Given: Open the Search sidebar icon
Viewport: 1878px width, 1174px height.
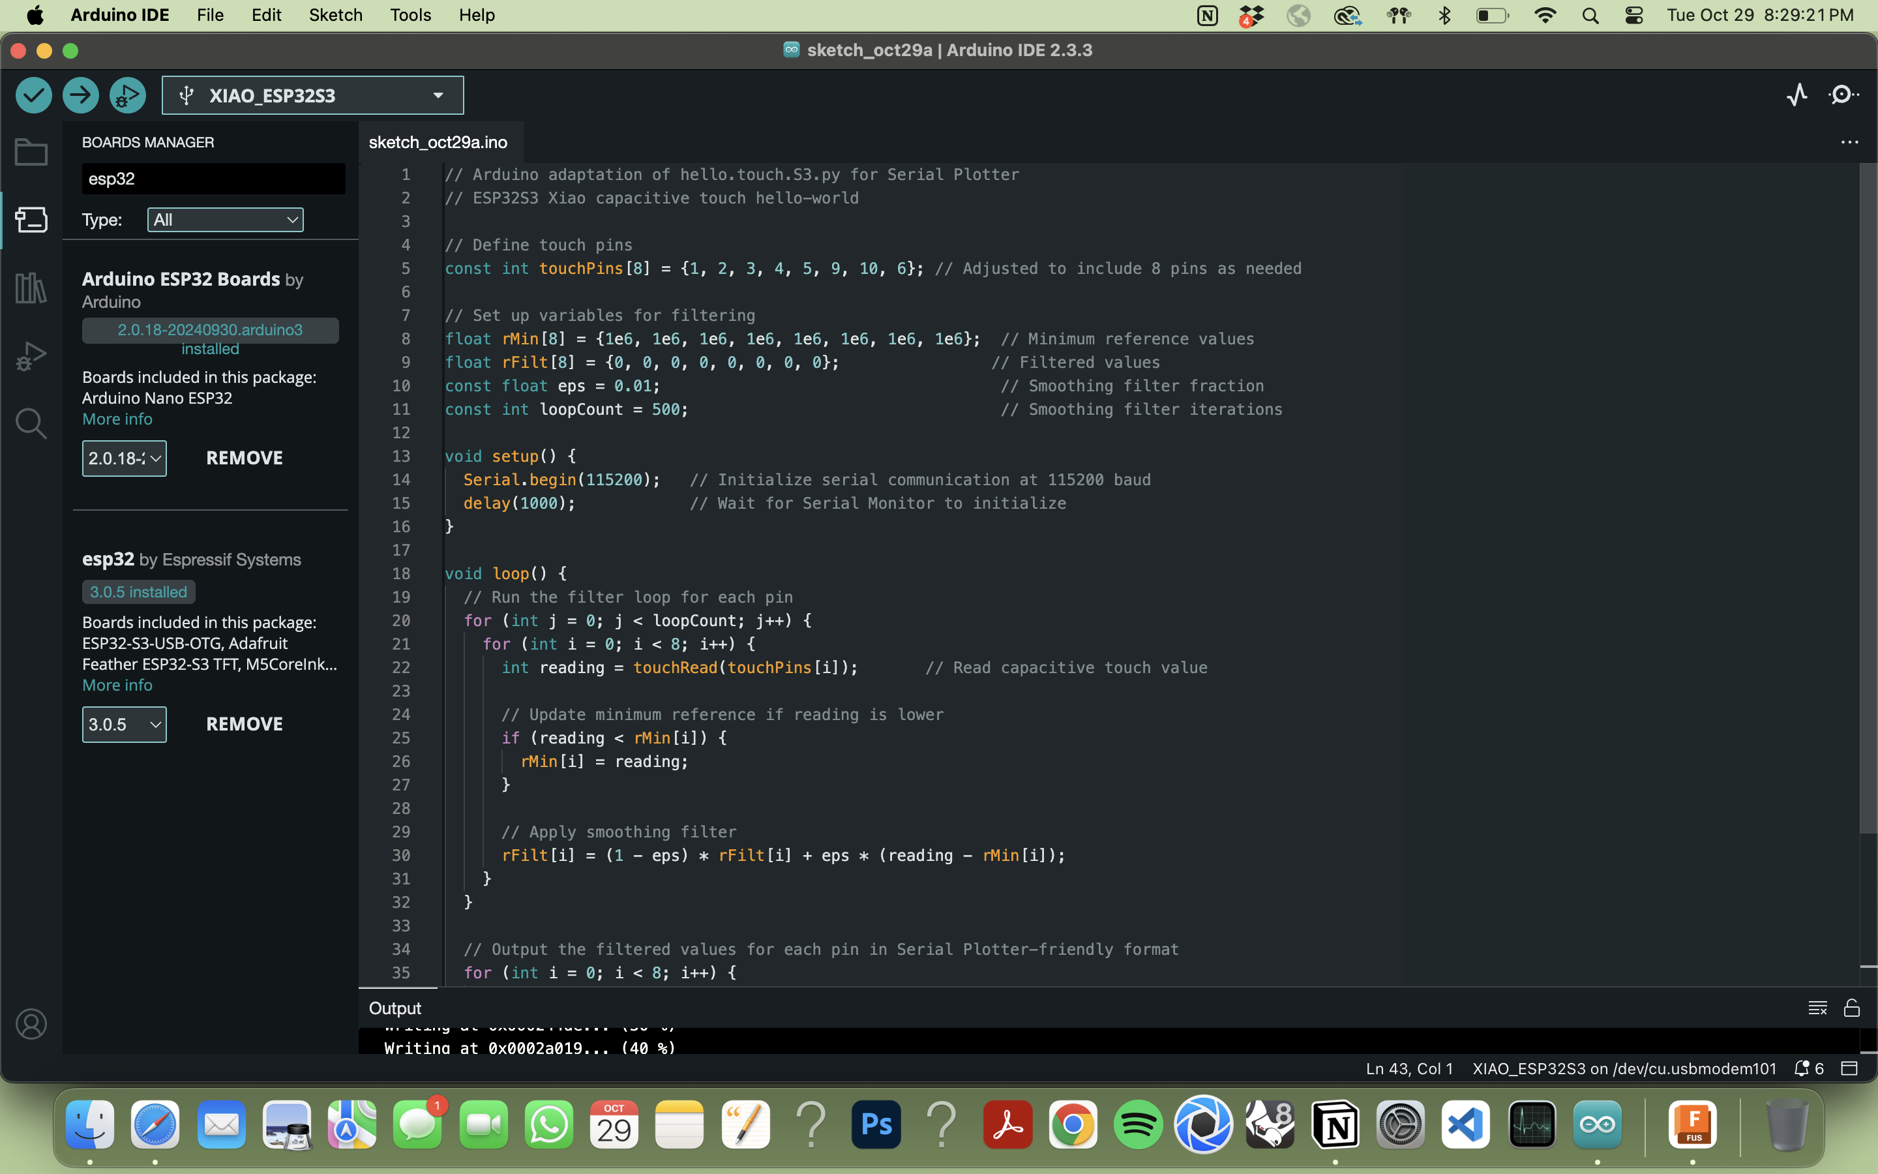Looking at the screenshot, I should click(31, 424).
